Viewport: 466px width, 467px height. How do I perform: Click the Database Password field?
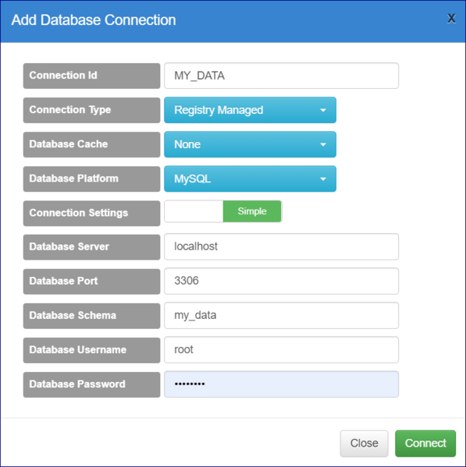[281, 384]
